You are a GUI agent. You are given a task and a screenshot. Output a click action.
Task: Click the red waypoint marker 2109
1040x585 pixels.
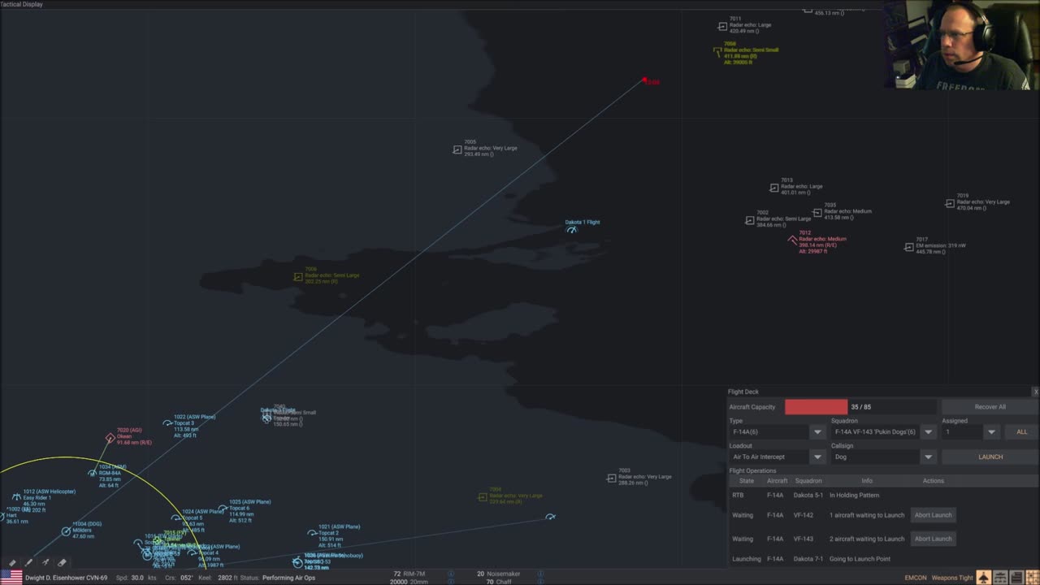[644, 80]
